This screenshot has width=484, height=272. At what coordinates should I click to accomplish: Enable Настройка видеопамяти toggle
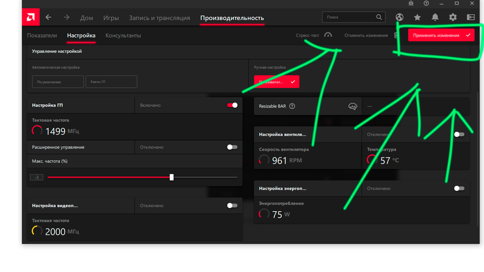click(x=232, y=206)
